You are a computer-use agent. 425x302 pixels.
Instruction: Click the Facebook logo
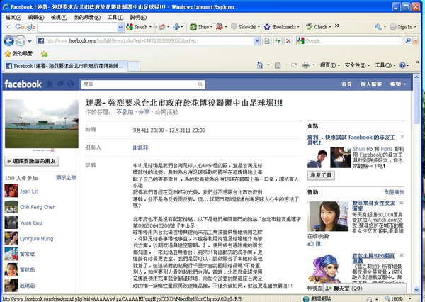[23, 84]
